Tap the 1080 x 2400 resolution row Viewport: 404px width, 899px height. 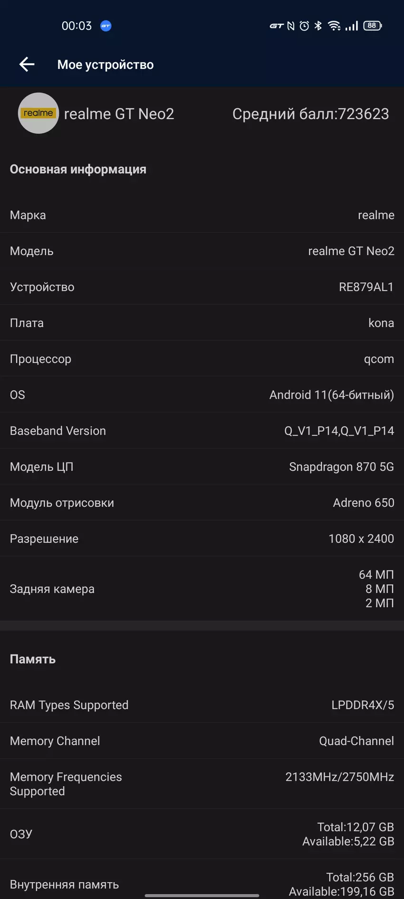[202, 539]
